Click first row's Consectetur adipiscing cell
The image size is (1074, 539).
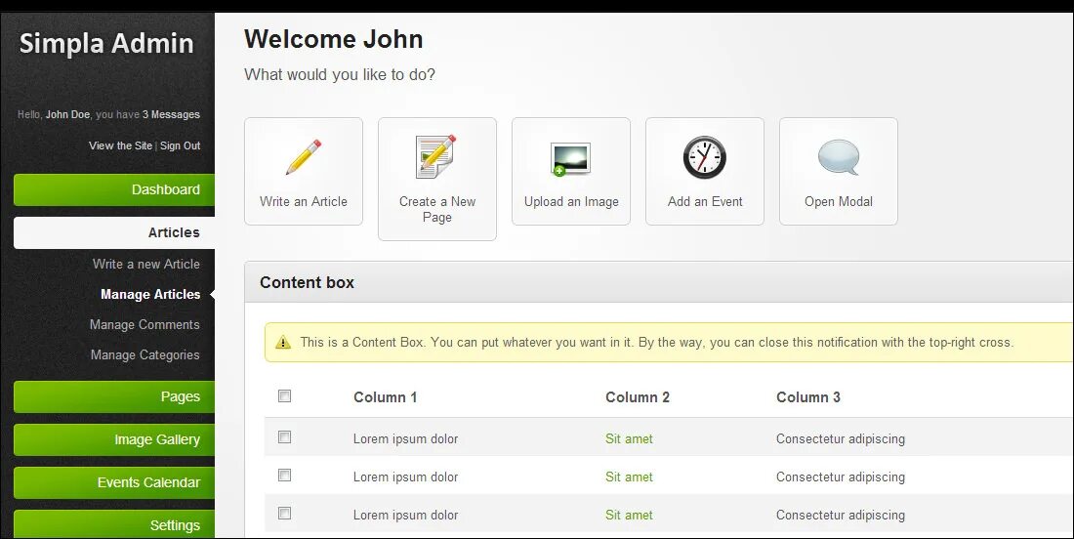point(841,439)
